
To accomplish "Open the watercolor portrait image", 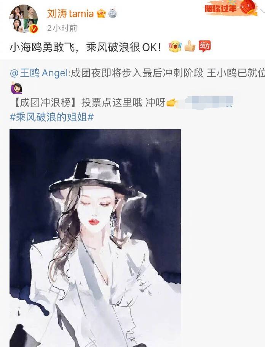I will coord(95,238).
